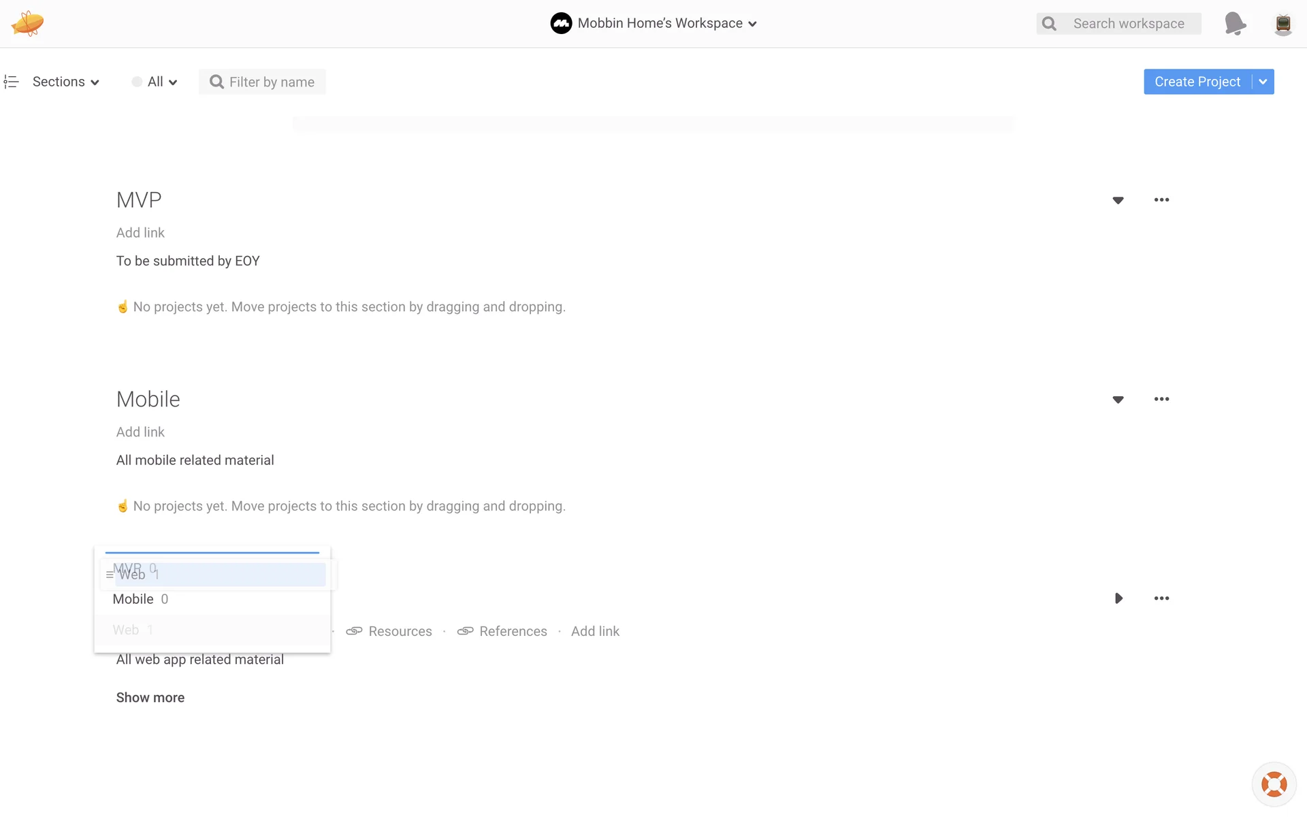Click the Create Project button
The image size is (1307, 817).
point(1197,82)
